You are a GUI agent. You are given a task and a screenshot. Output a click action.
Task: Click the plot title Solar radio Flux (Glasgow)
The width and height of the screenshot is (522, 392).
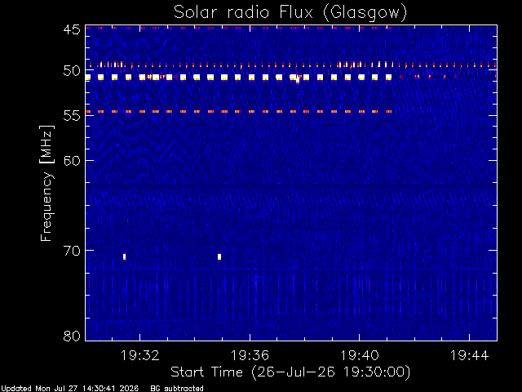(290, 12)
